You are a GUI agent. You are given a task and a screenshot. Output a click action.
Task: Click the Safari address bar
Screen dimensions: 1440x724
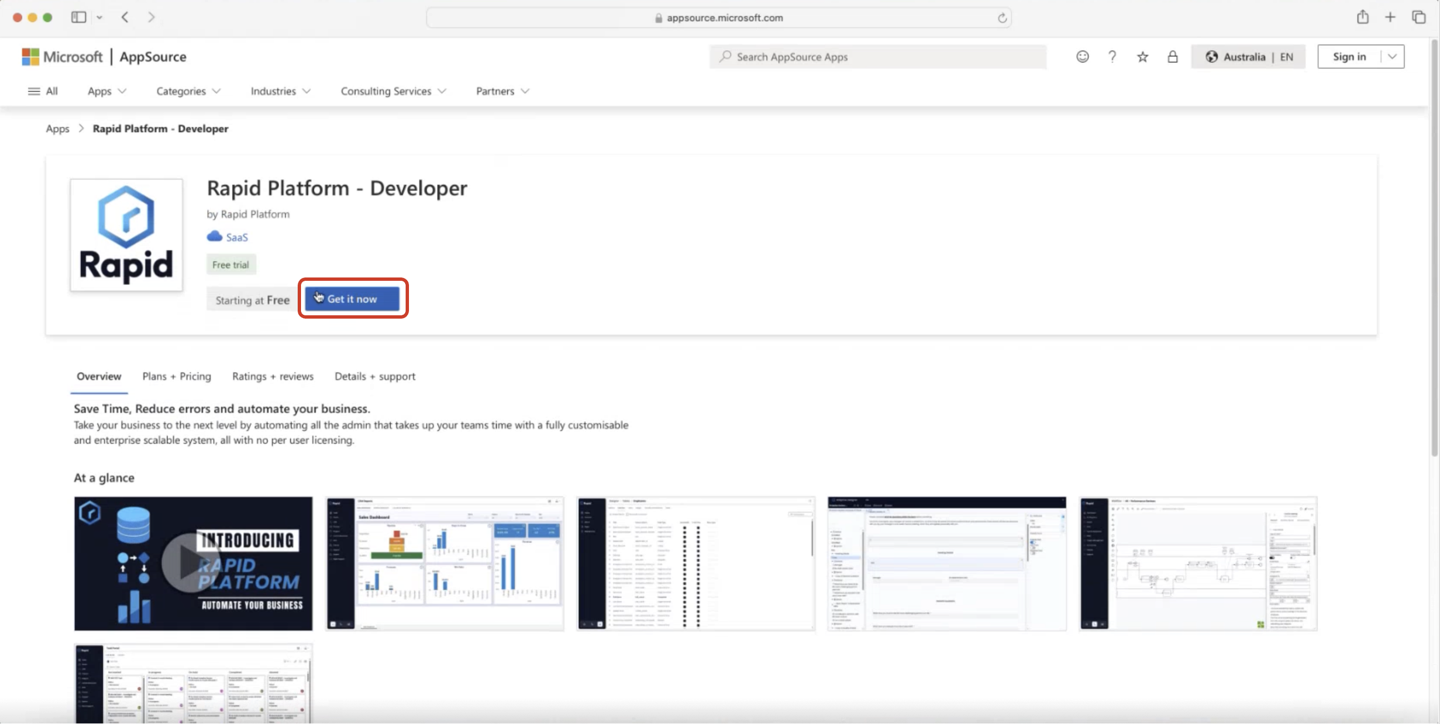pos(718,17)
